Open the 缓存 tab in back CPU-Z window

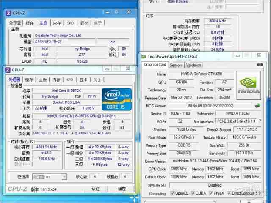pyautogui.click(x=30, y=23)
